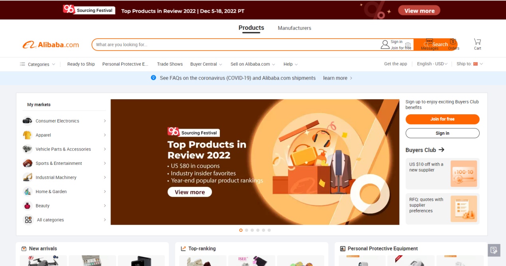The width and height of the screenshot is (506, 266).
Task: Click the orange Join for free button
Action: tap(443, 119)
